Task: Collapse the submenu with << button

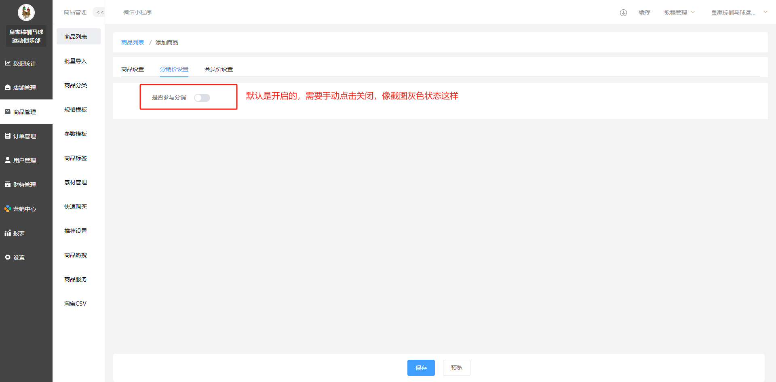Action: [x=99, y=13]
